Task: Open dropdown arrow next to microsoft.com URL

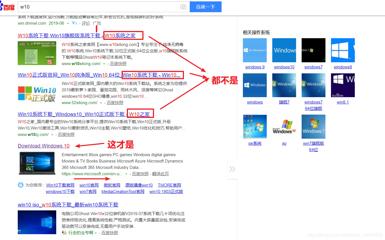Action: (126, 174)
